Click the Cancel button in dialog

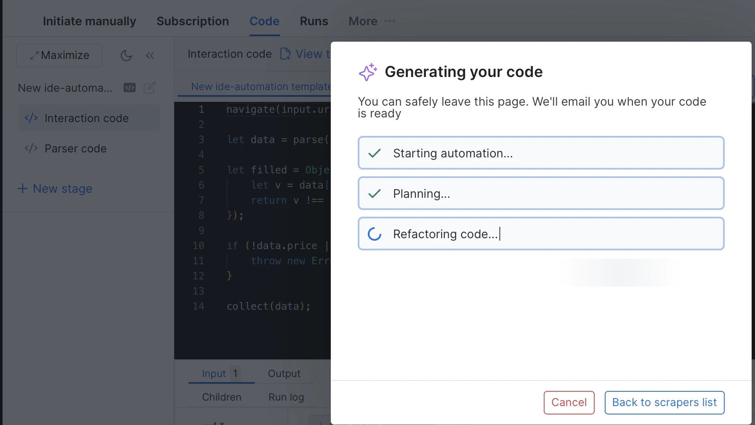(x=569, y=403)
